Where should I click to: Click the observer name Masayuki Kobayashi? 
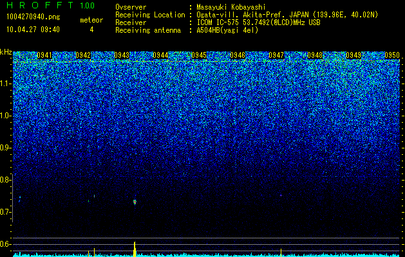pos(231,7)
